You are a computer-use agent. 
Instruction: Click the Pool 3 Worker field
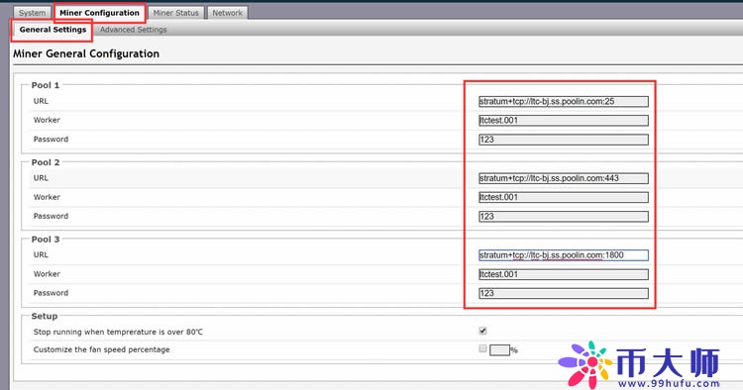(564, 274)
